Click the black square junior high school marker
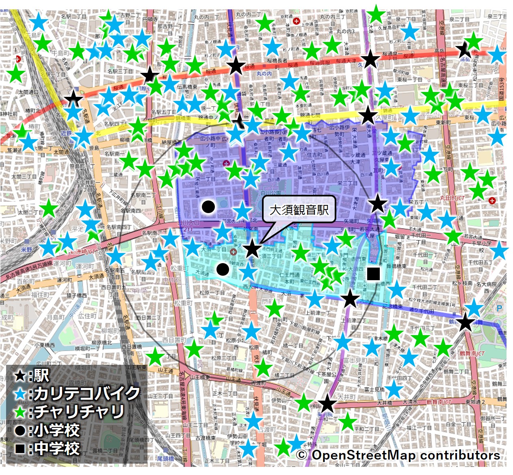 373,274
